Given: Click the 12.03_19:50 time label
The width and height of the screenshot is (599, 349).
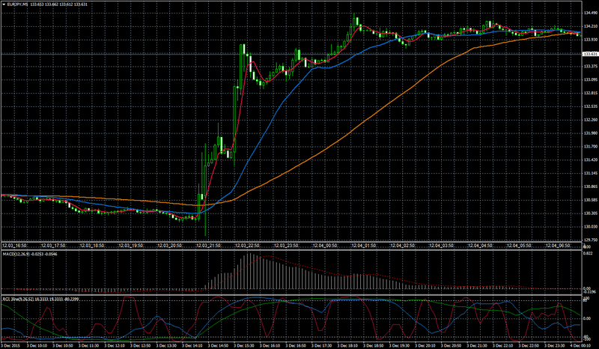Looking at the screenshot, I should click(130, 246).
